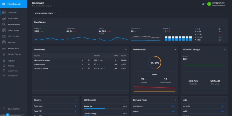This screenshot has width=232, height=116.
Task: Click Bing icon for elon musk on spacex
Action: [82, 60]
